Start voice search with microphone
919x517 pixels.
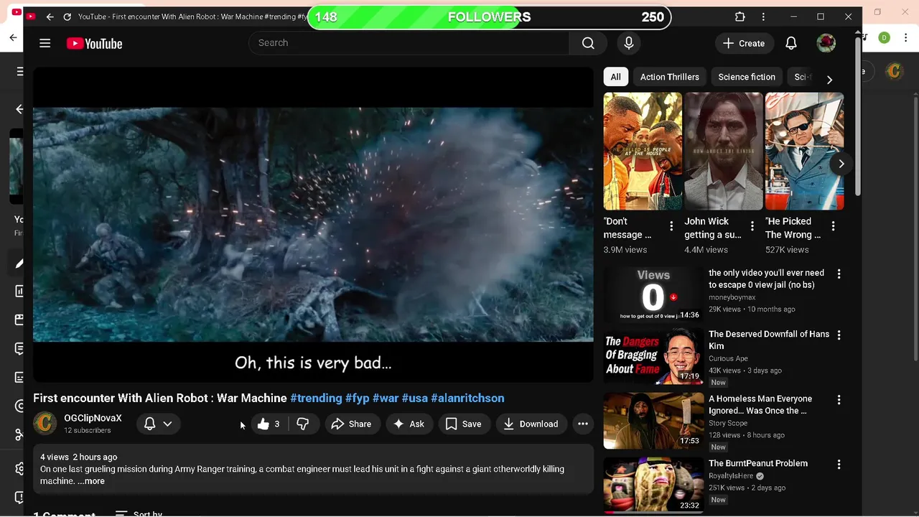[x=629, y=43]
